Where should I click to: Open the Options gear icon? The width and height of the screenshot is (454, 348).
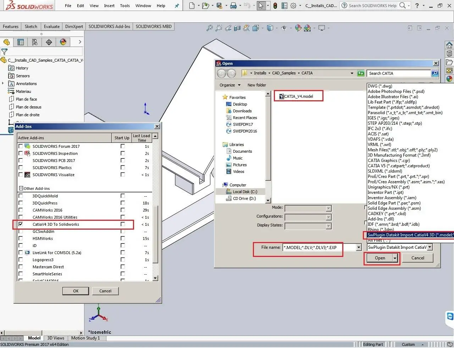click(293, 6)
